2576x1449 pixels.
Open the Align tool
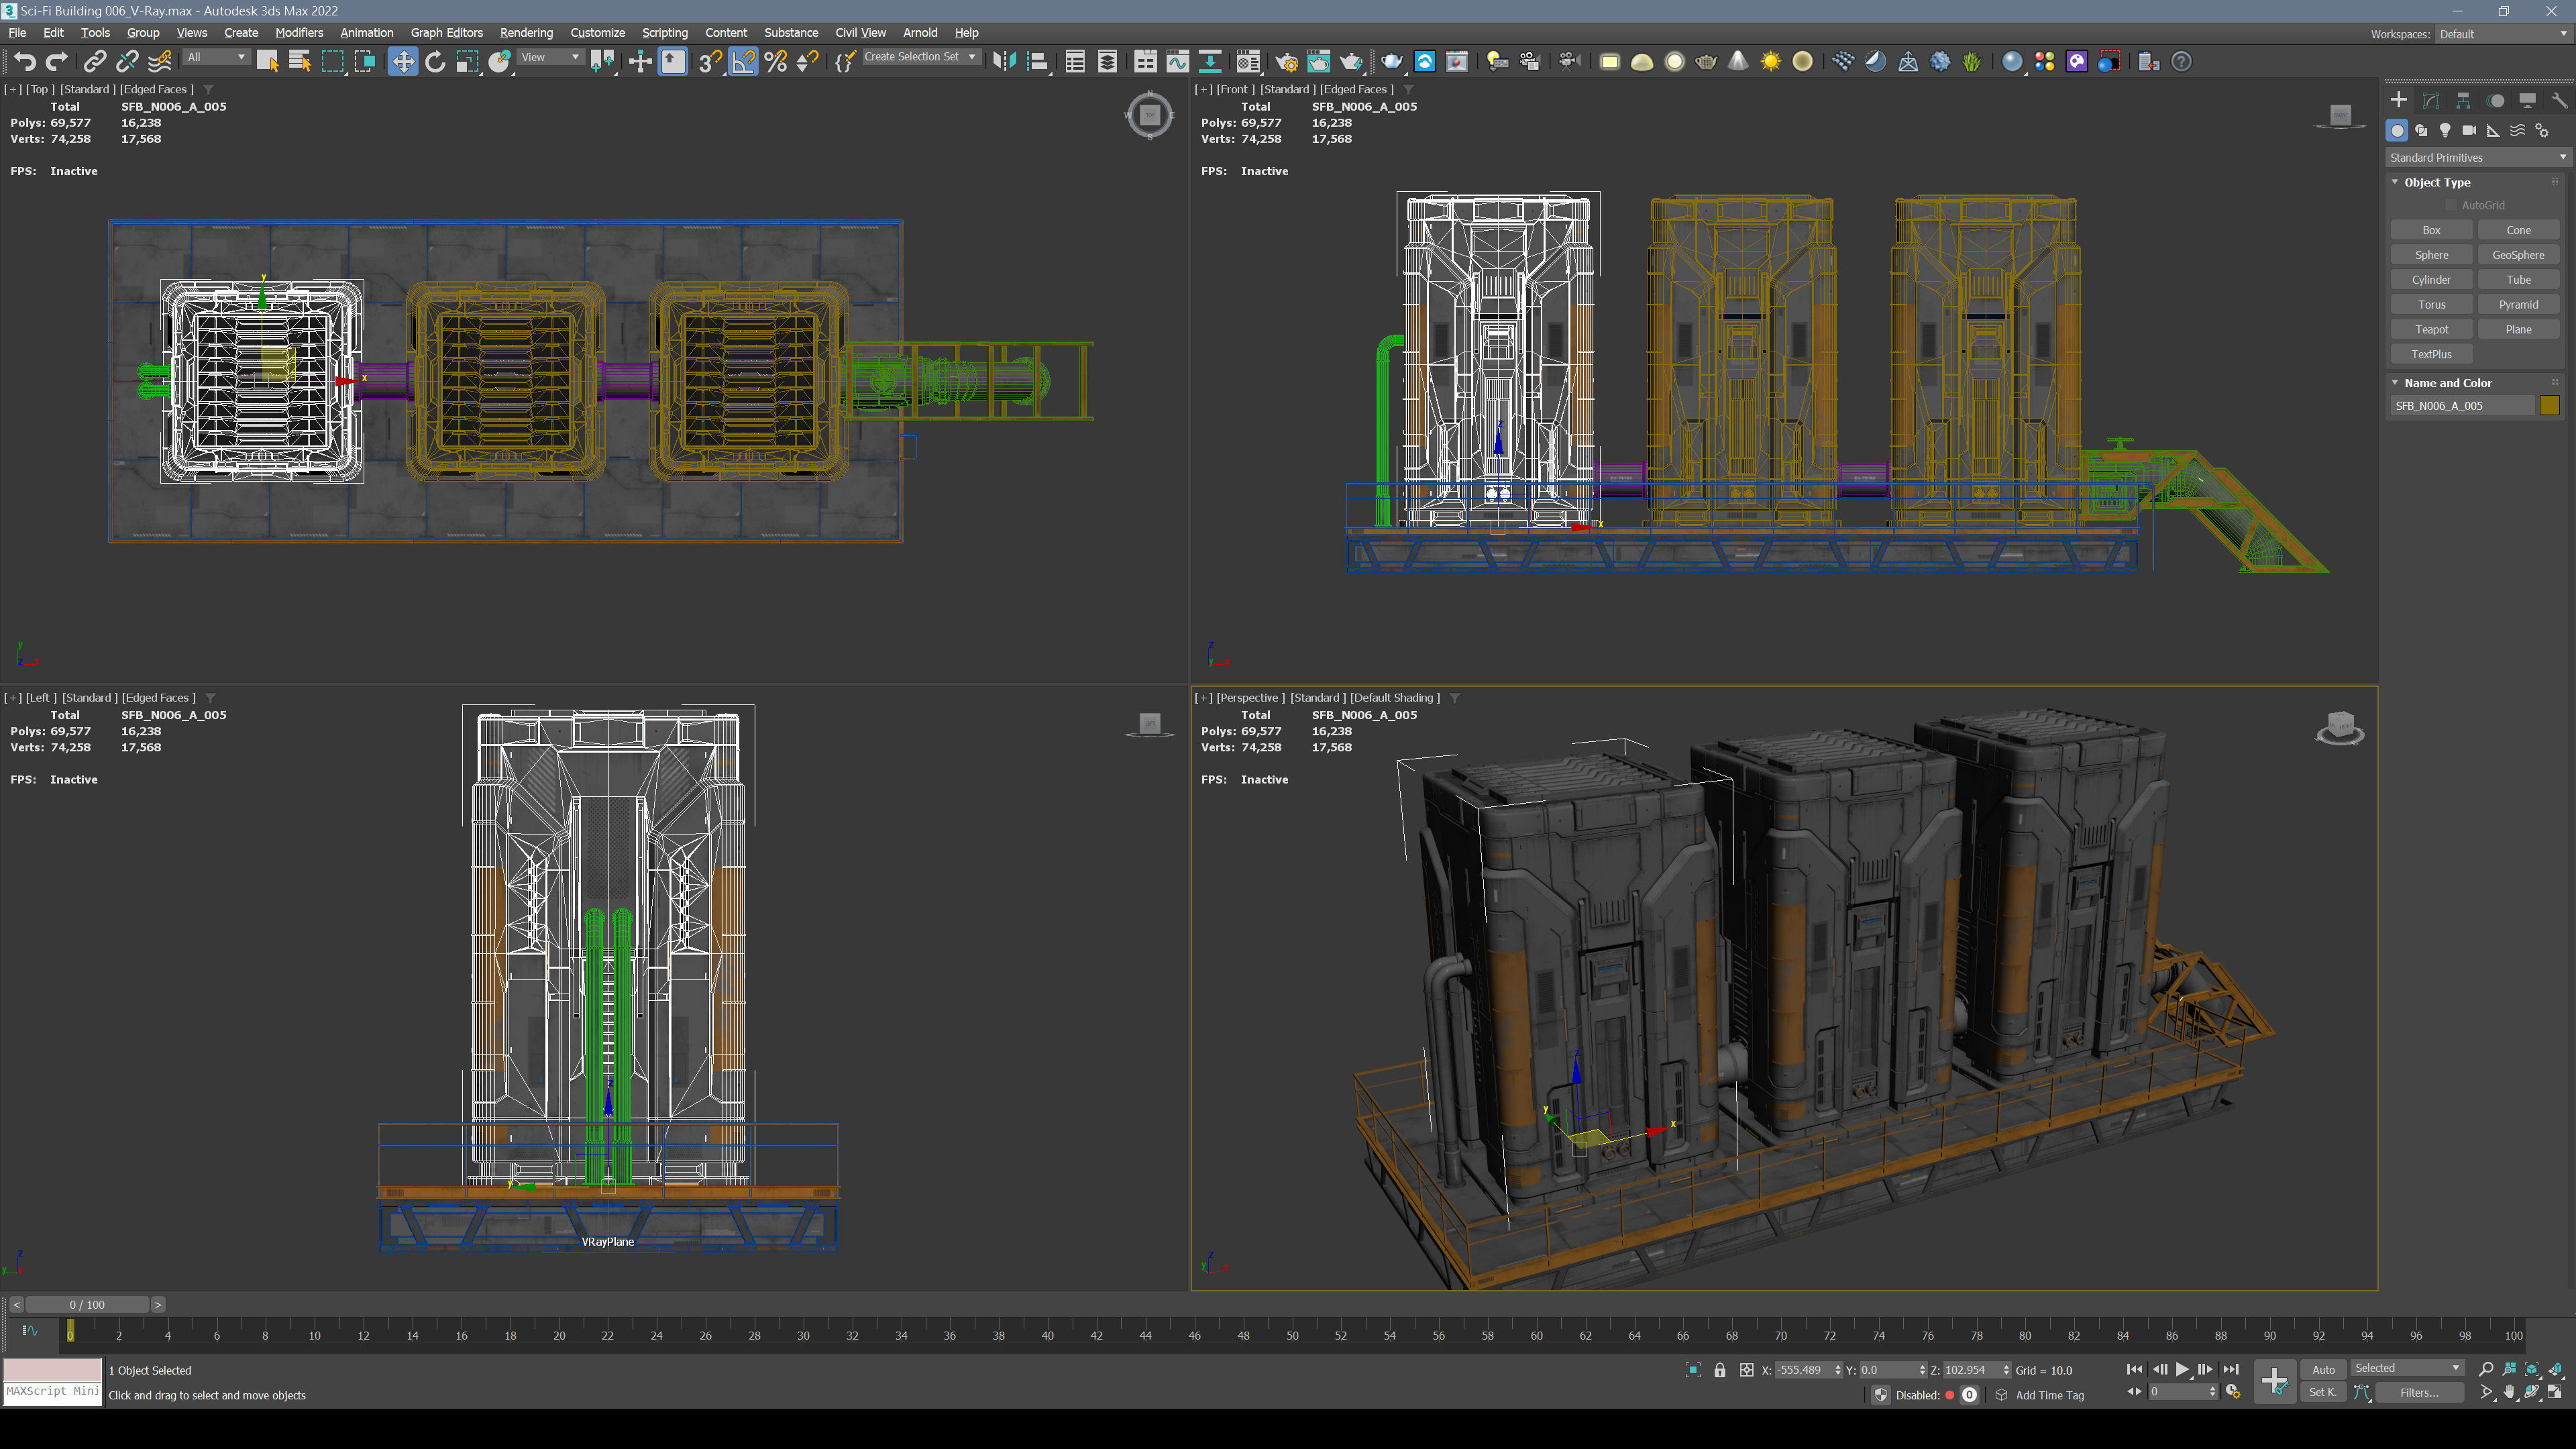coord(1038,62)
